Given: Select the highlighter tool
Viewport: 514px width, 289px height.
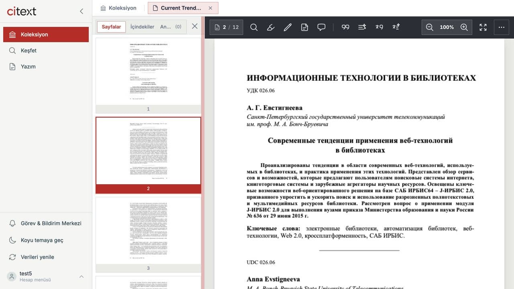Looking at the screenshot, I should click(x=271, y=27).
